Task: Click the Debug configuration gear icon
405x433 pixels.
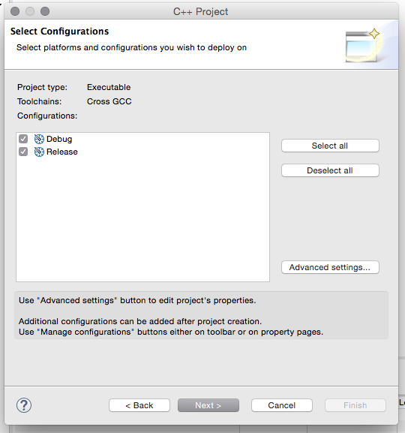Action: click(39, 139)
